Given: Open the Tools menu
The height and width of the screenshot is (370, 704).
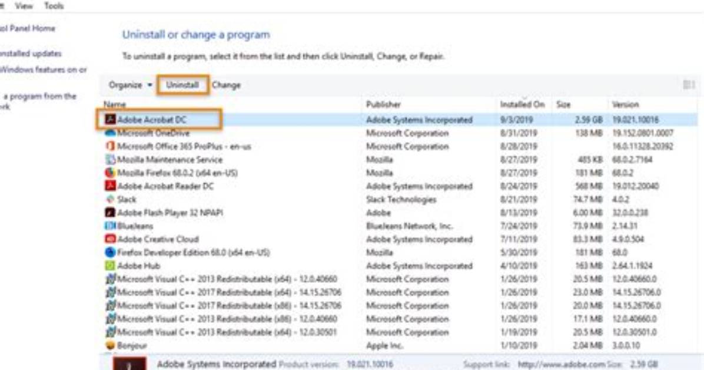Looking at the screenshot, I should coord(54,6).
